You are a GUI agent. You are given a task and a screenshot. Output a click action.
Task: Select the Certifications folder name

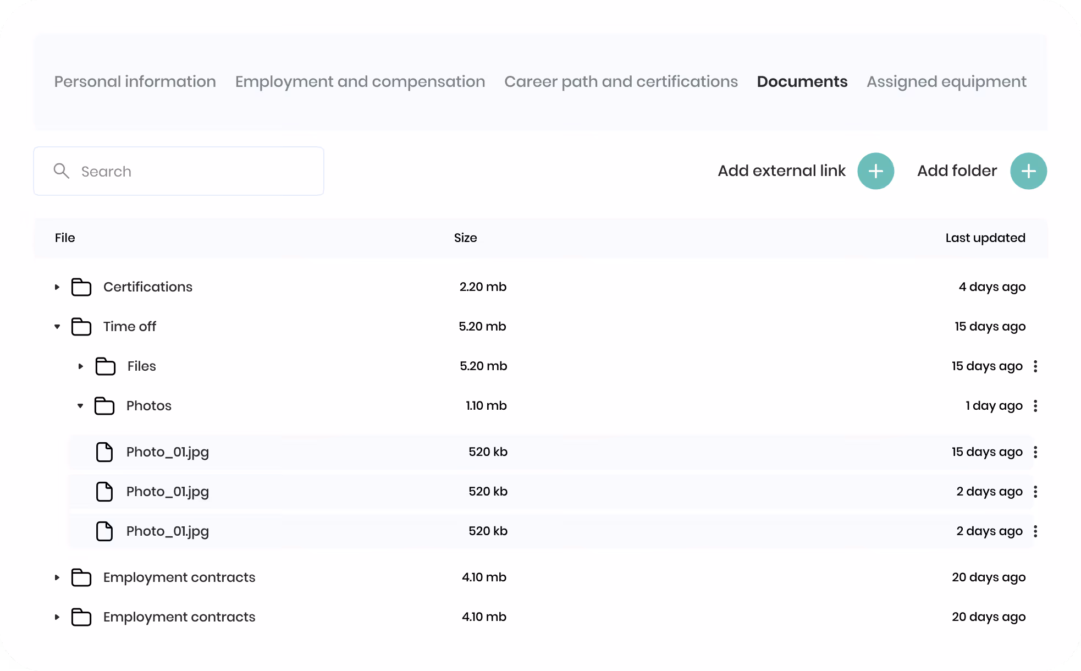click(148, 287)
